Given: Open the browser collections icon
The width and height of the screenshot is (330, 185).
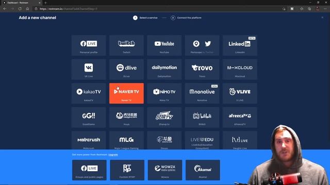Looking at the screenshot, I should coord(309,9).
